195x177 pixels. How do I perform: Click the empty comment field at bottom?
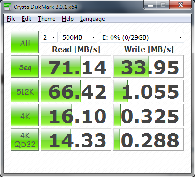pyautogui.click(x=97, y=162)
